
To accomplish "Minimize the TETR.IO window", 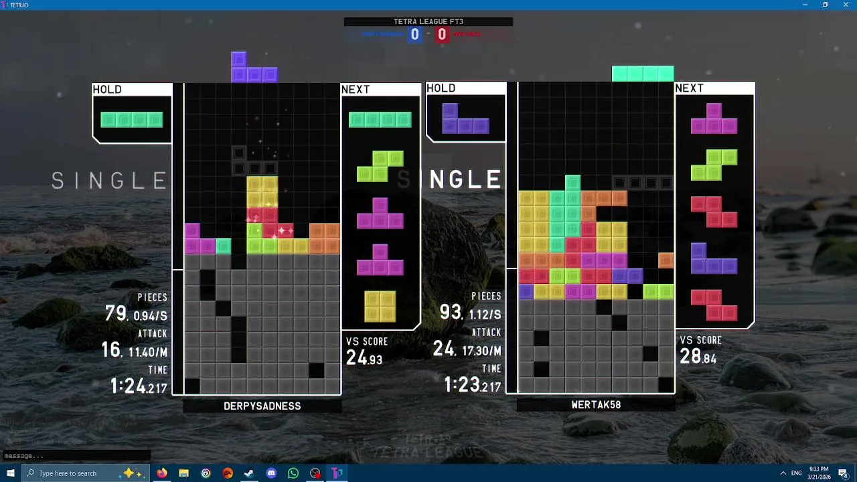I will 805,5.
